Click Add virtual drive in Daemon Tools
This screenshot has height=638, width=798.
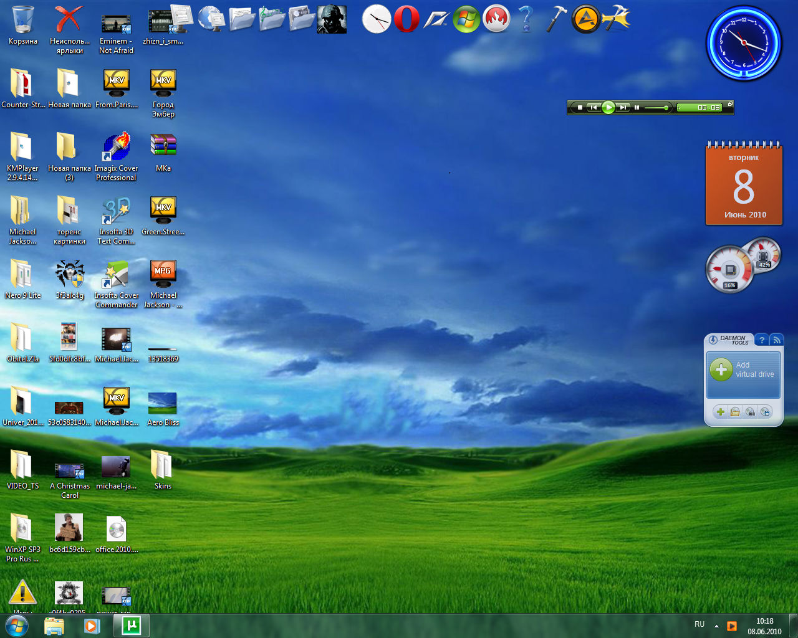point(743,370)
